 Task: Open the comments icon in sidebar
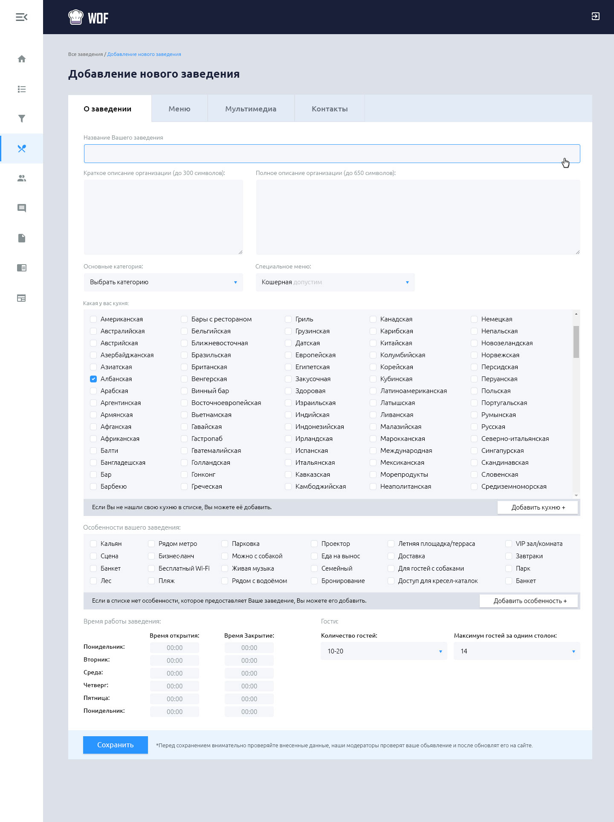pyautogui.click(x=22, y=208)
